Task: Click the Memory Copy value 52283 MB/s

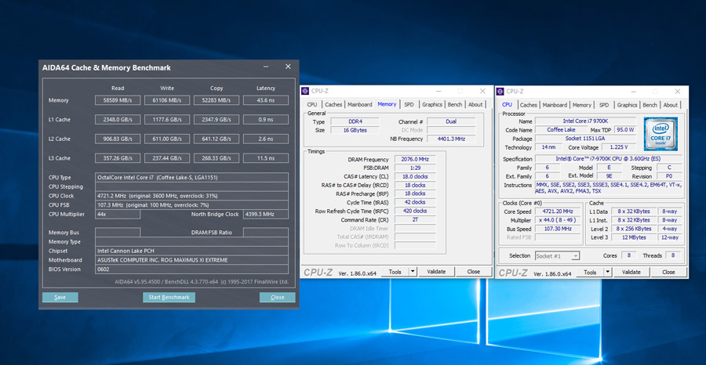Action: (x=217, y=100)
